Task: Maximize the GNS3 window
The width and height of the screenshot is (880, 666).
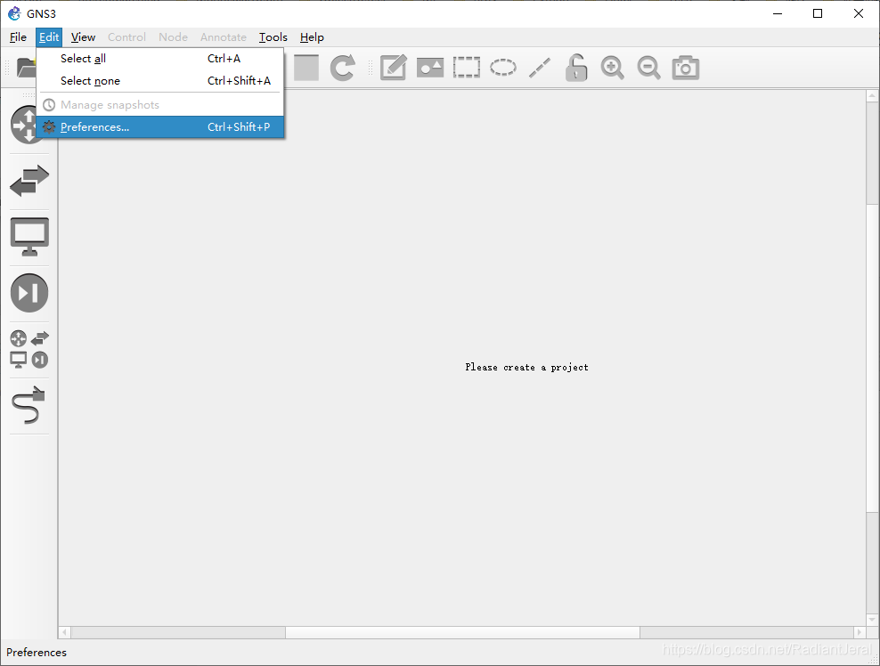Action: [x=818, y=13]
